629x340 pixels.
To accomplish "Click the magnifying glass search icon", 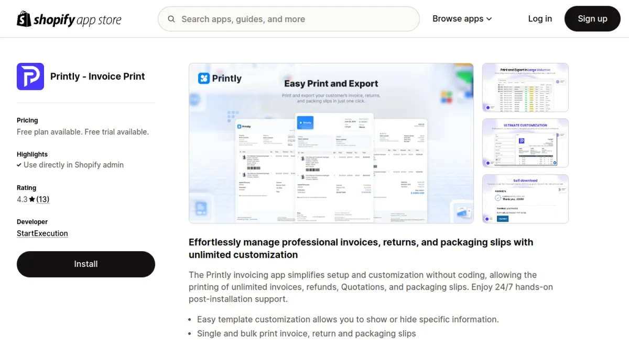I will coord(171,19).
